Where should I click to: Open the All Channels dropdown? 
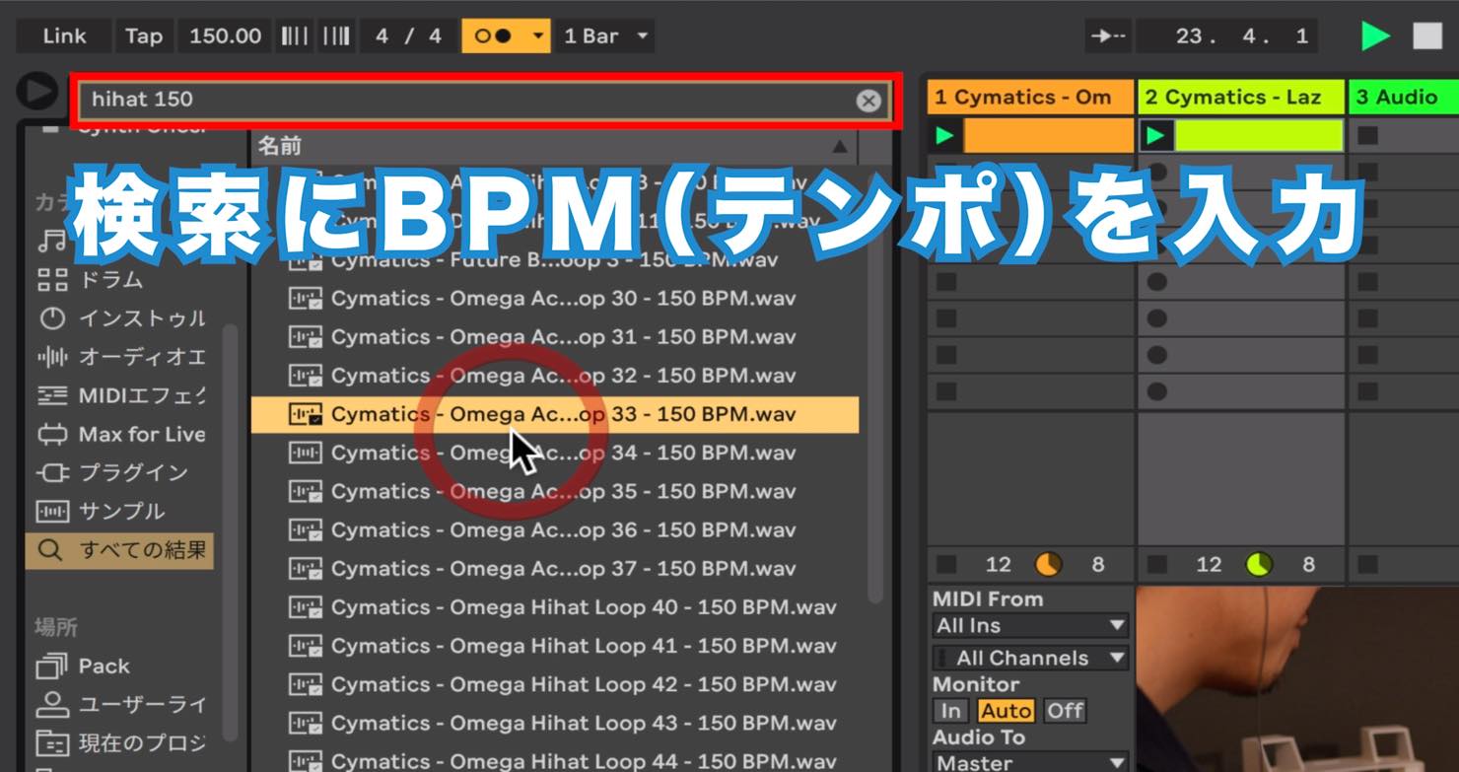(x=1030, y=658)
